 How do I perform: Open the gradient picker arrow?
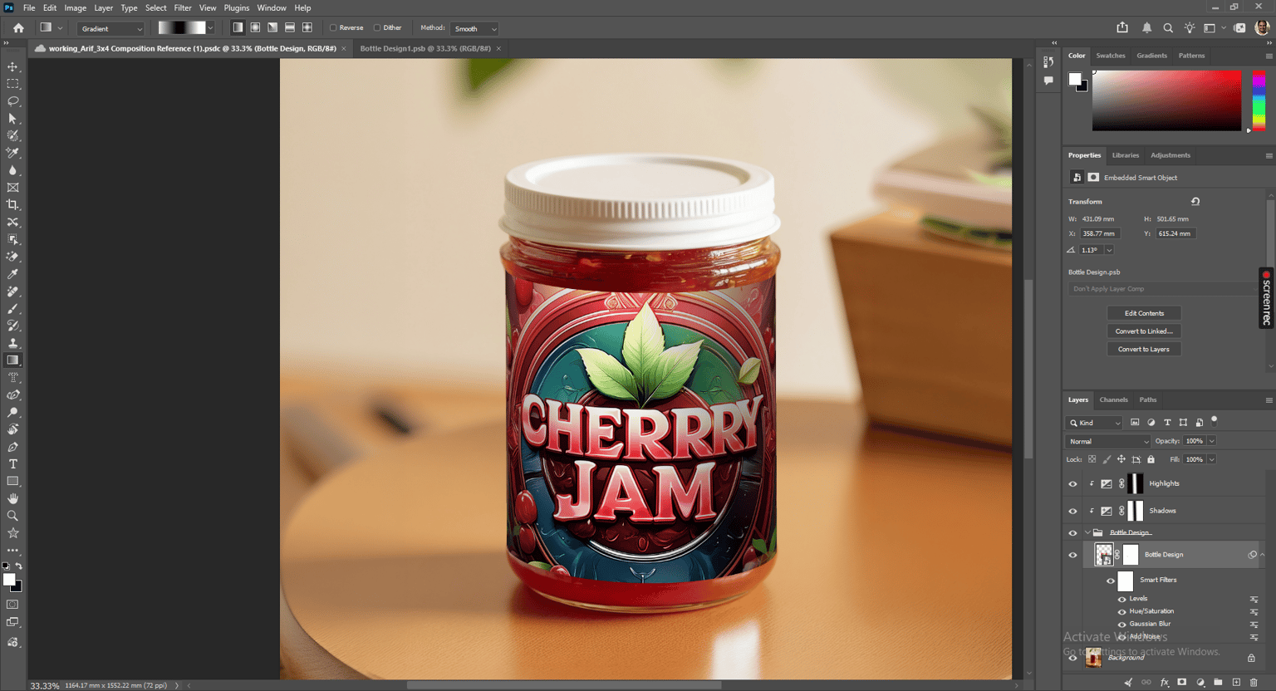(211, 28)
